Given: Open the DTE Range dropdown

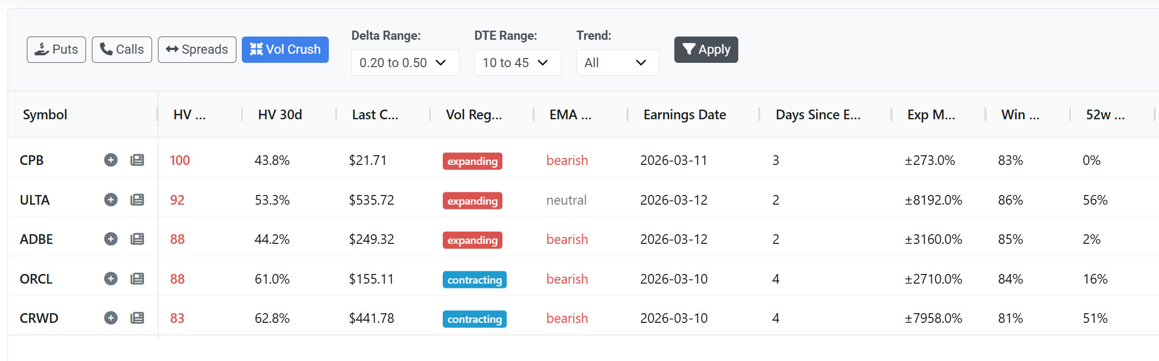Looking at the screenshot, I should 518,63.
